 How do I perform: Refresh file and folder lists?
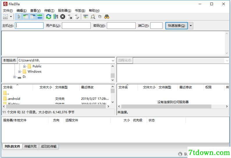point(49,17)
